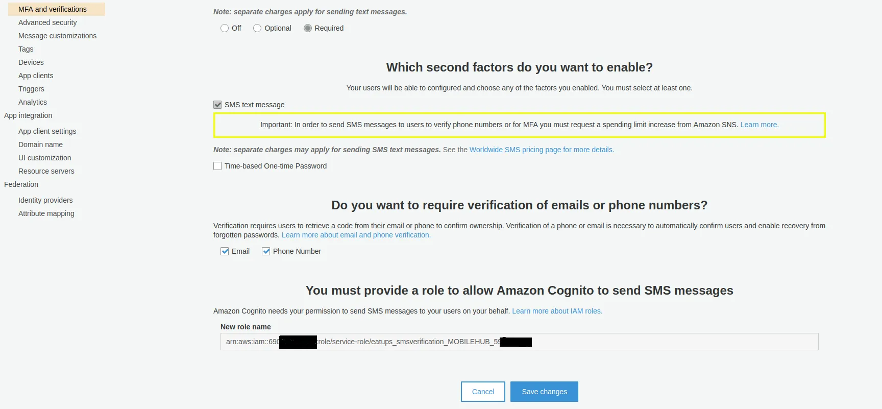Uncheck the Phone Number verification checkbox
This screenshot has width=882, height=409.
click(266, 251)
